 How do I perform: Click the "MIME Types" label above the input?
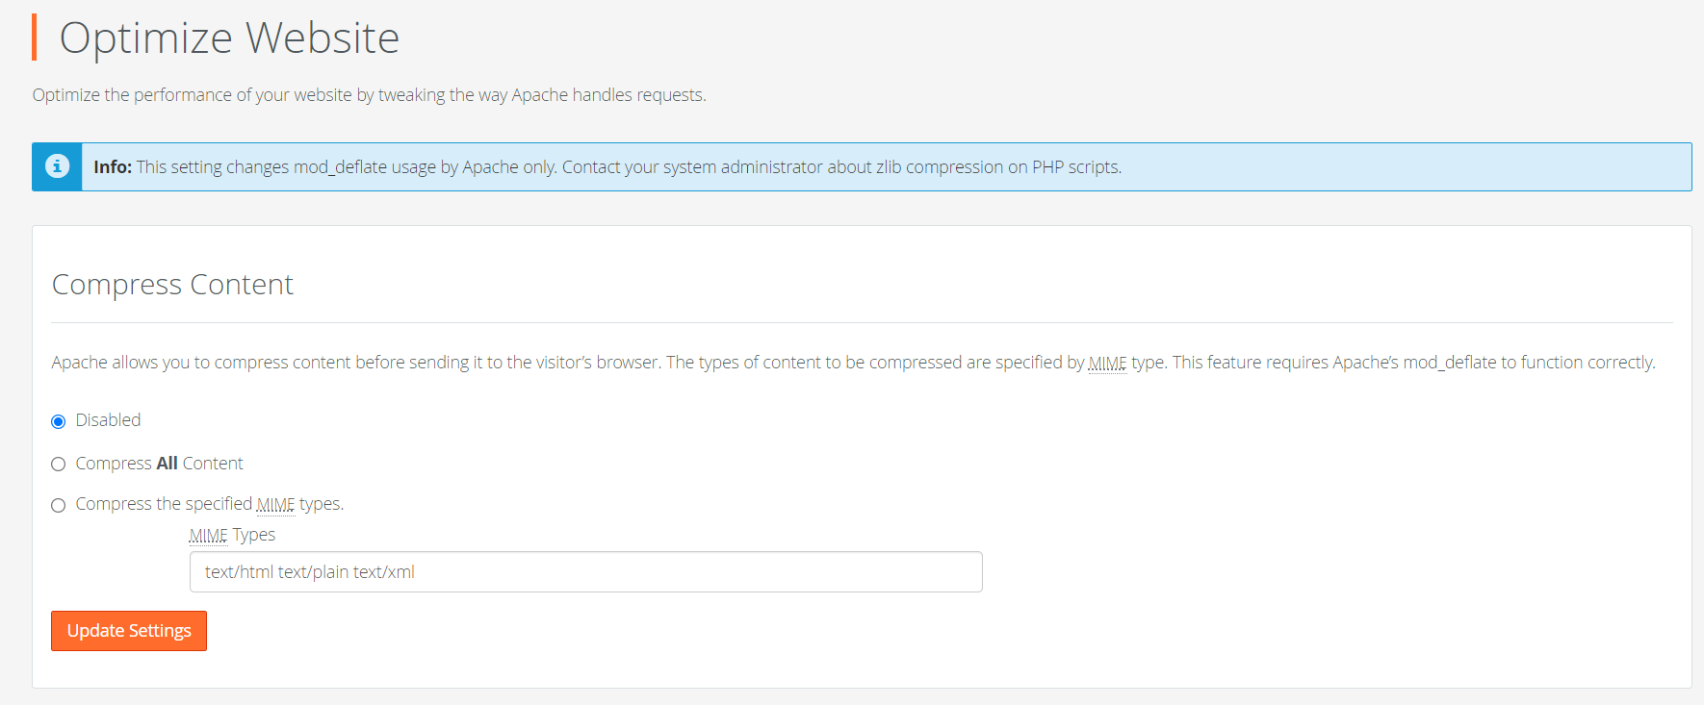pyautogui.click(x=232, y=535)
